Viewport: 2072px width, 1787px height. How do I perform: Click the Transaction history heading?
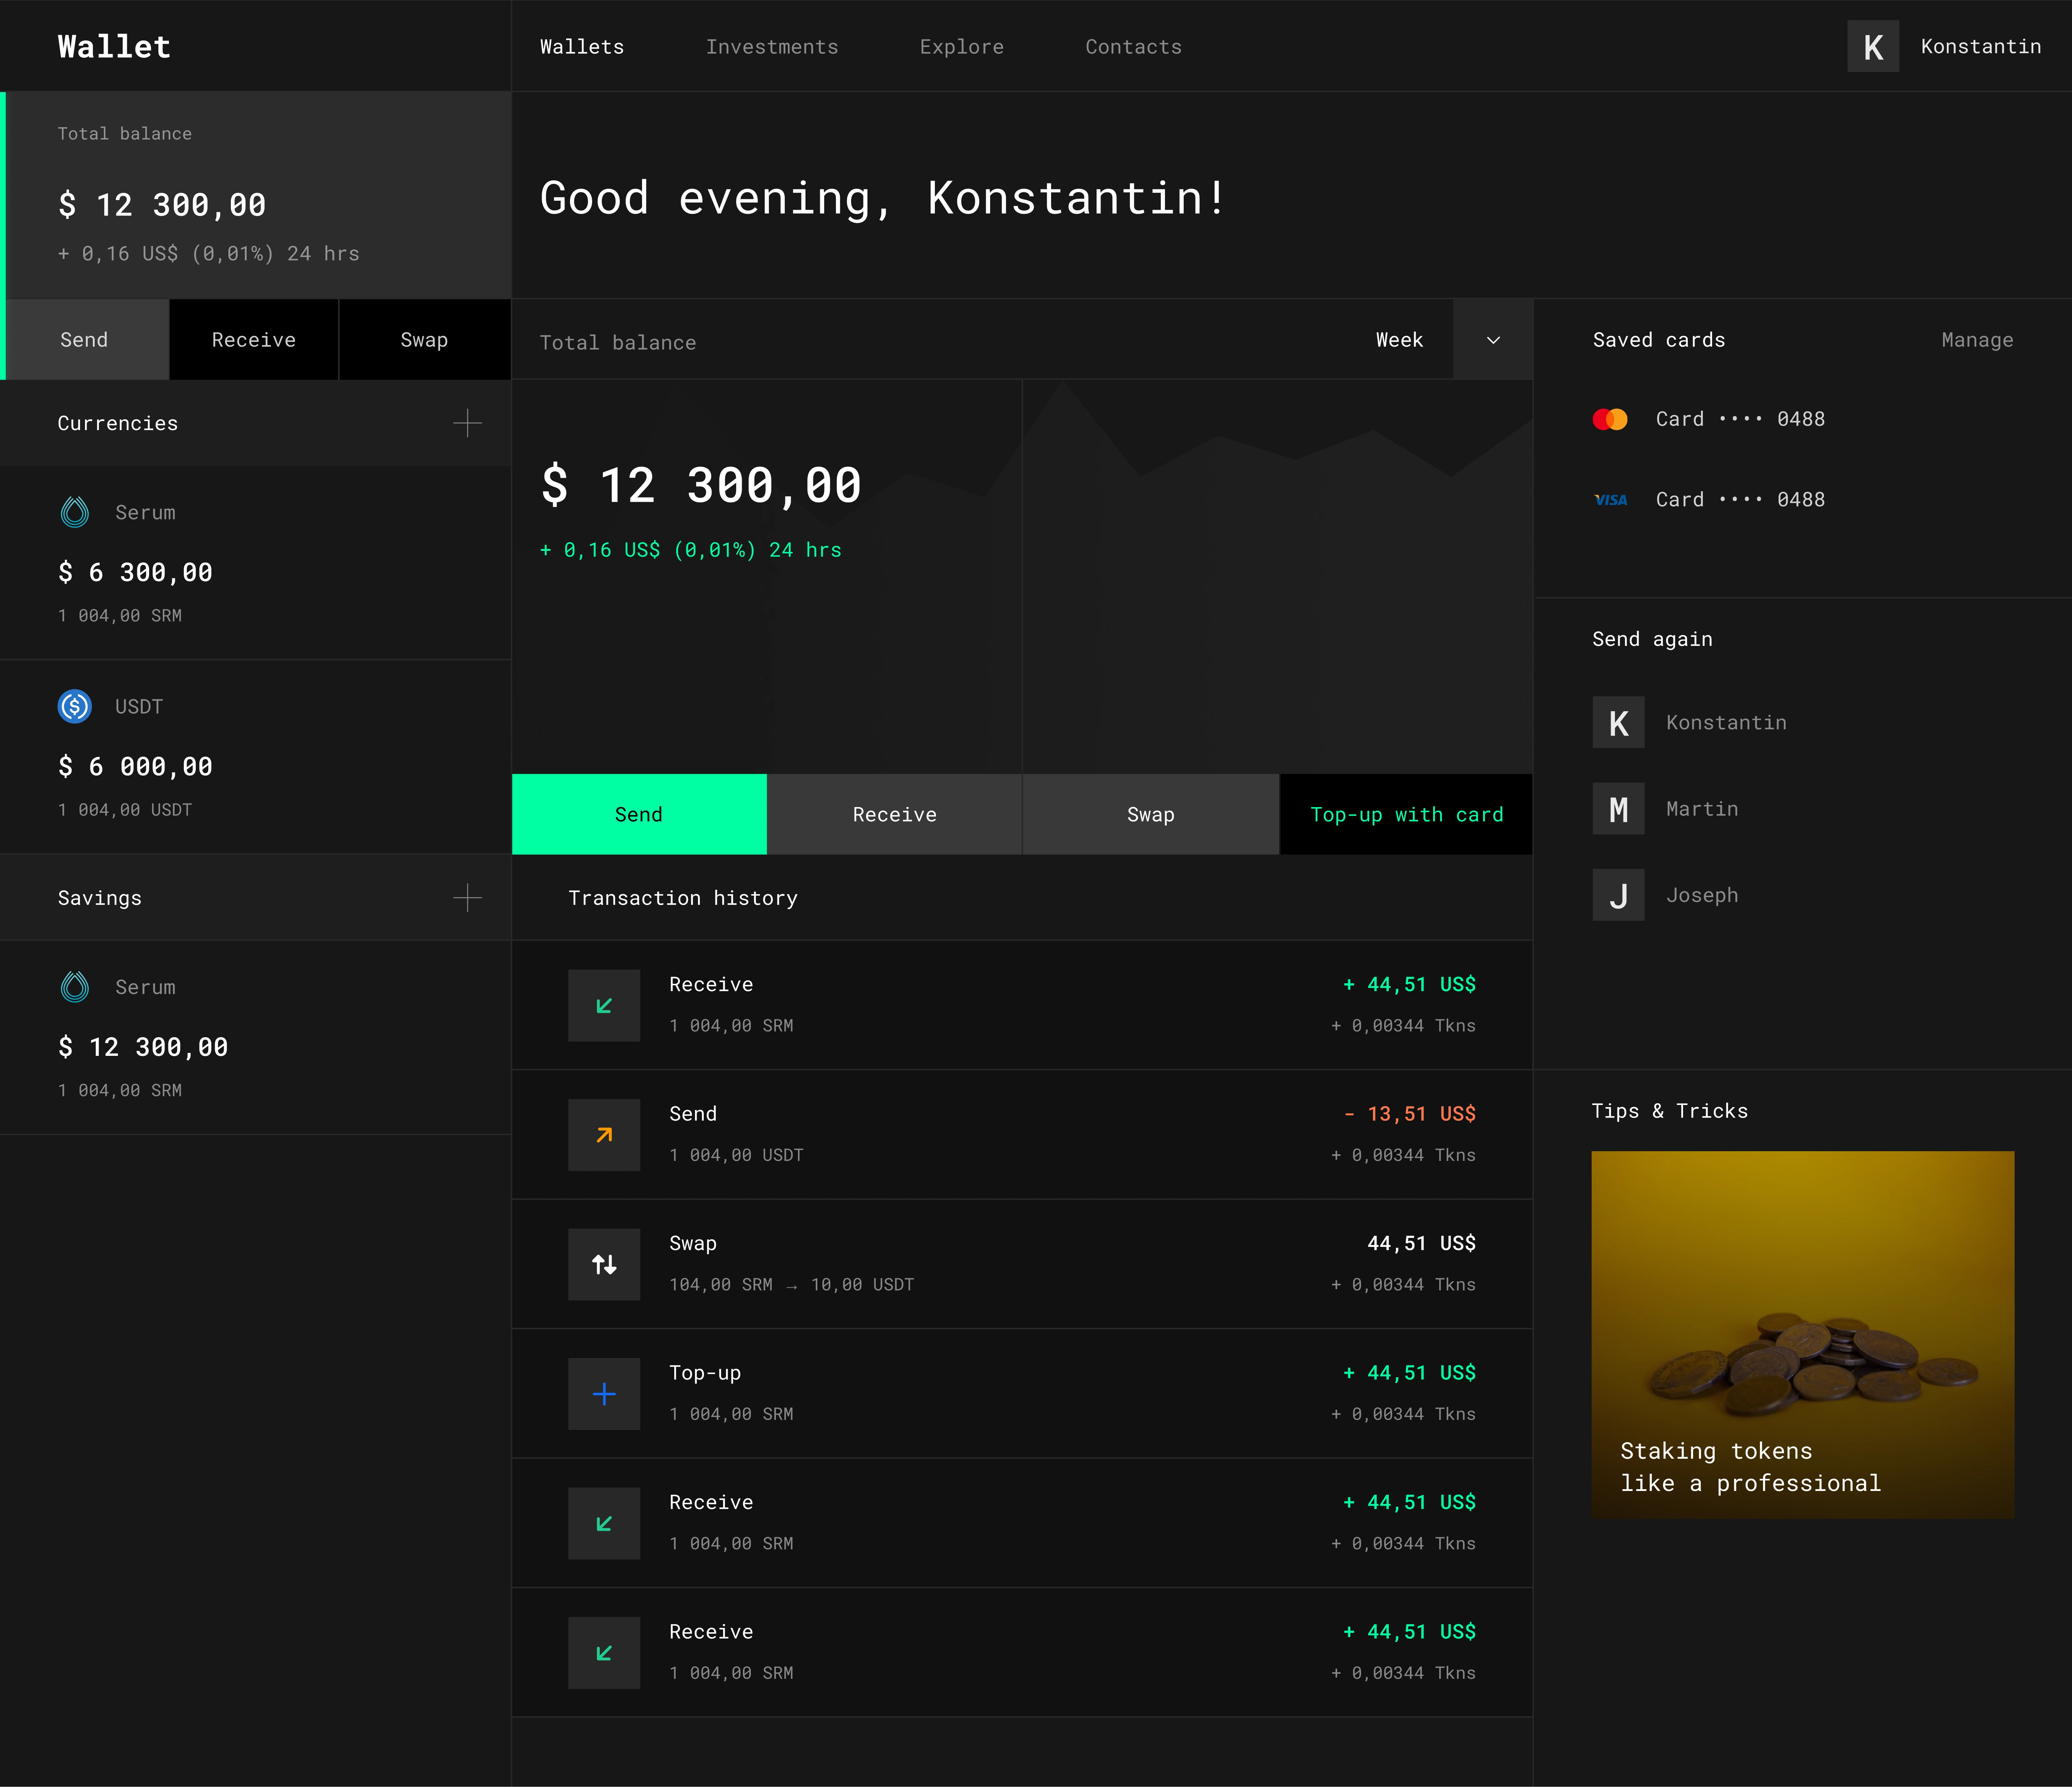683,898
